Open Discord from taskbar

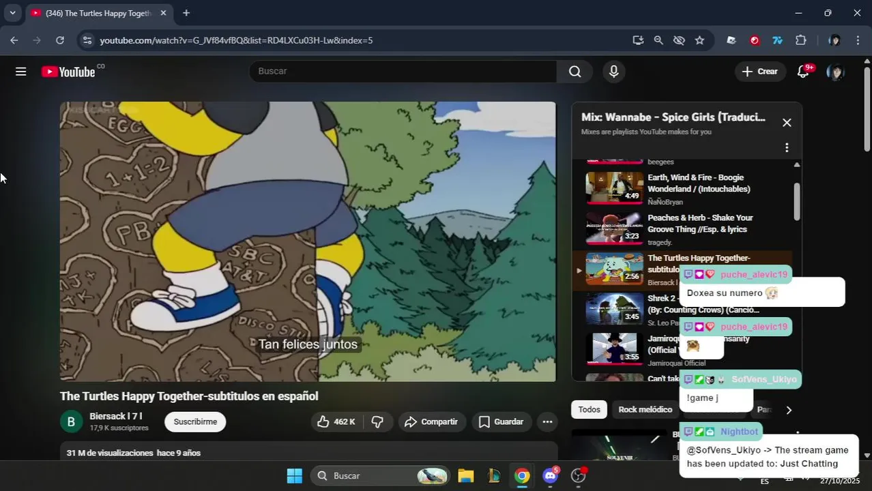[x=550, y=476]
